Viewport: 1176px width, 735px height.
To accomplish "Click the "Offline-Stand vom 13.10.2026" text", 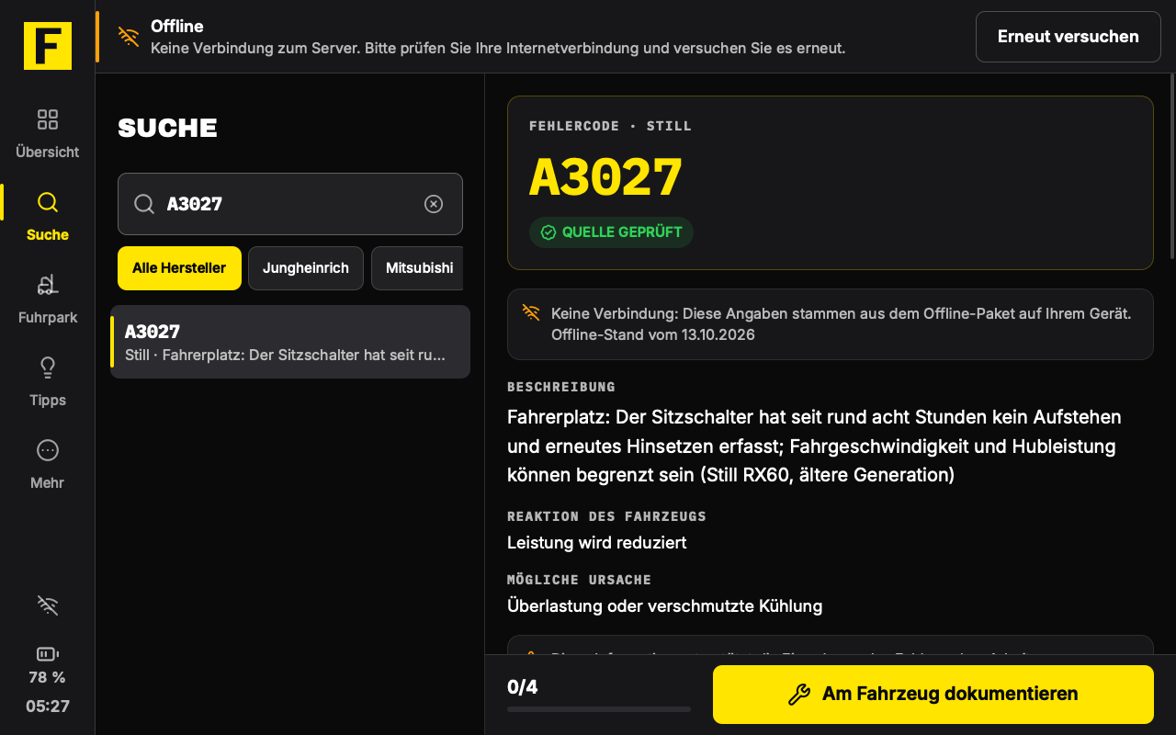I will point(653,334).
